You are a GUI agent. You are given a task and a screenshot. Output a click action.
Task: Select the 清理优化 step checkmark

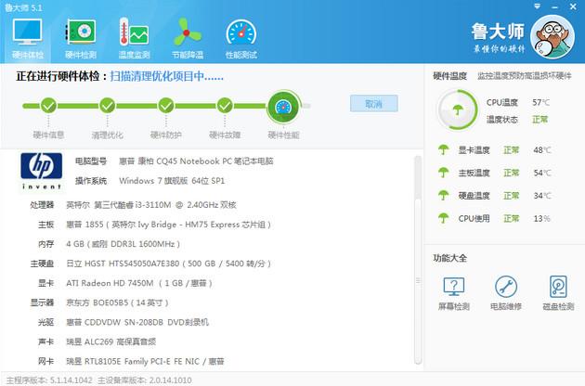[x=108, y=106]
